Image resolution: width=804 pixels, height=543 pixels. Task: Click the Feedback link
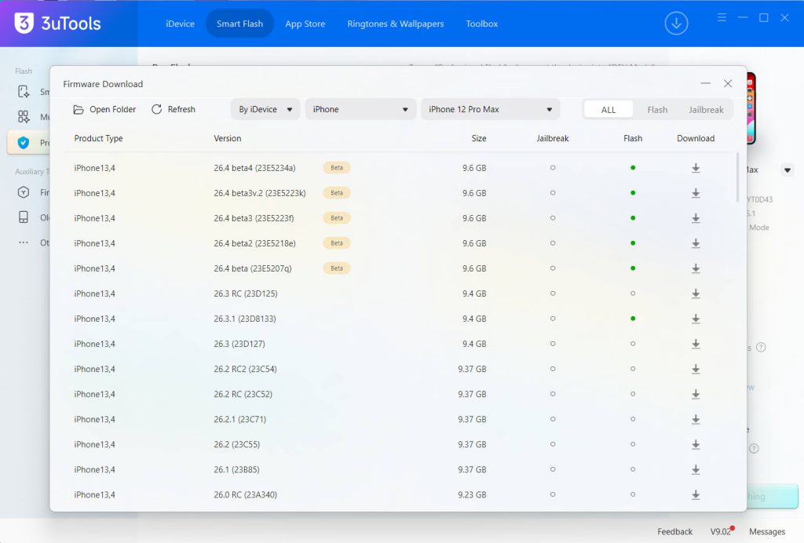point(674,532)
